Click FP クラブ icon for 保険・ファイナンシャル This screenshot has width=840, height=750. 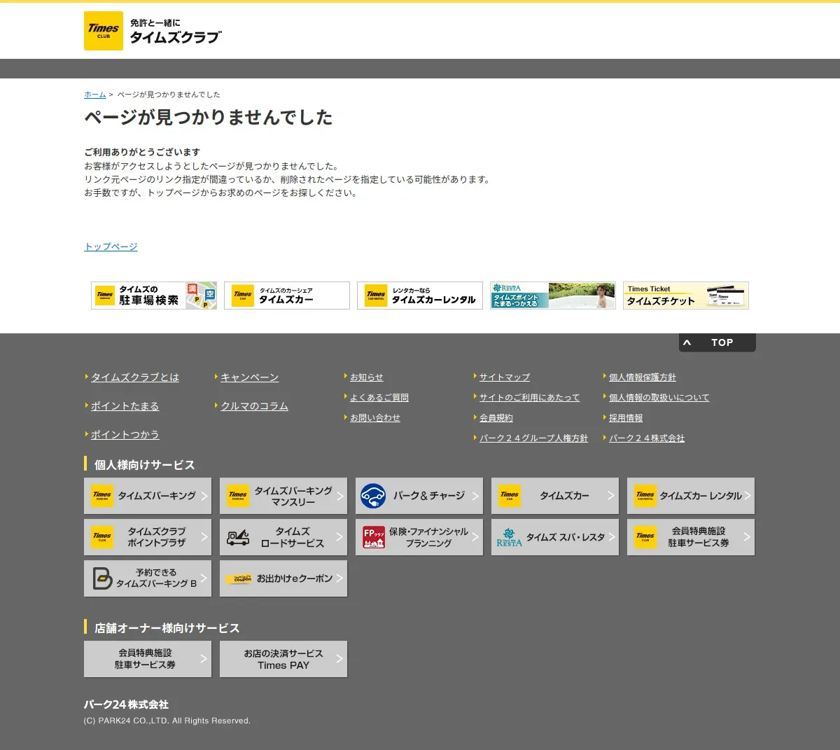(x=374, y=537)
